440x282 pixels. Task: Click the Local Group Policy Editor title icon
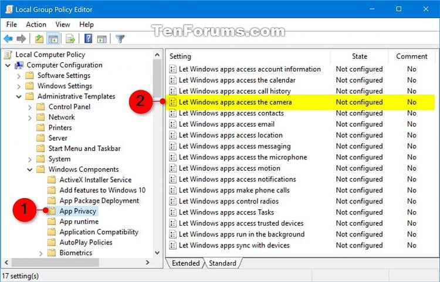click(x=9, y=9)
